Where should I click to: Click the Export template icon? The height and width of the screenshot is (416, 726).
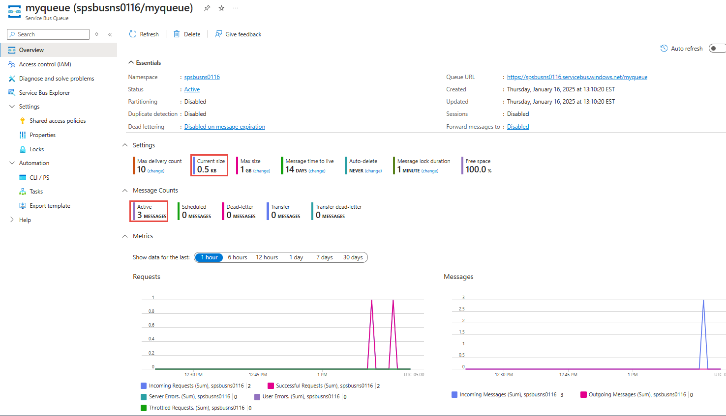[x=23, y=206]
